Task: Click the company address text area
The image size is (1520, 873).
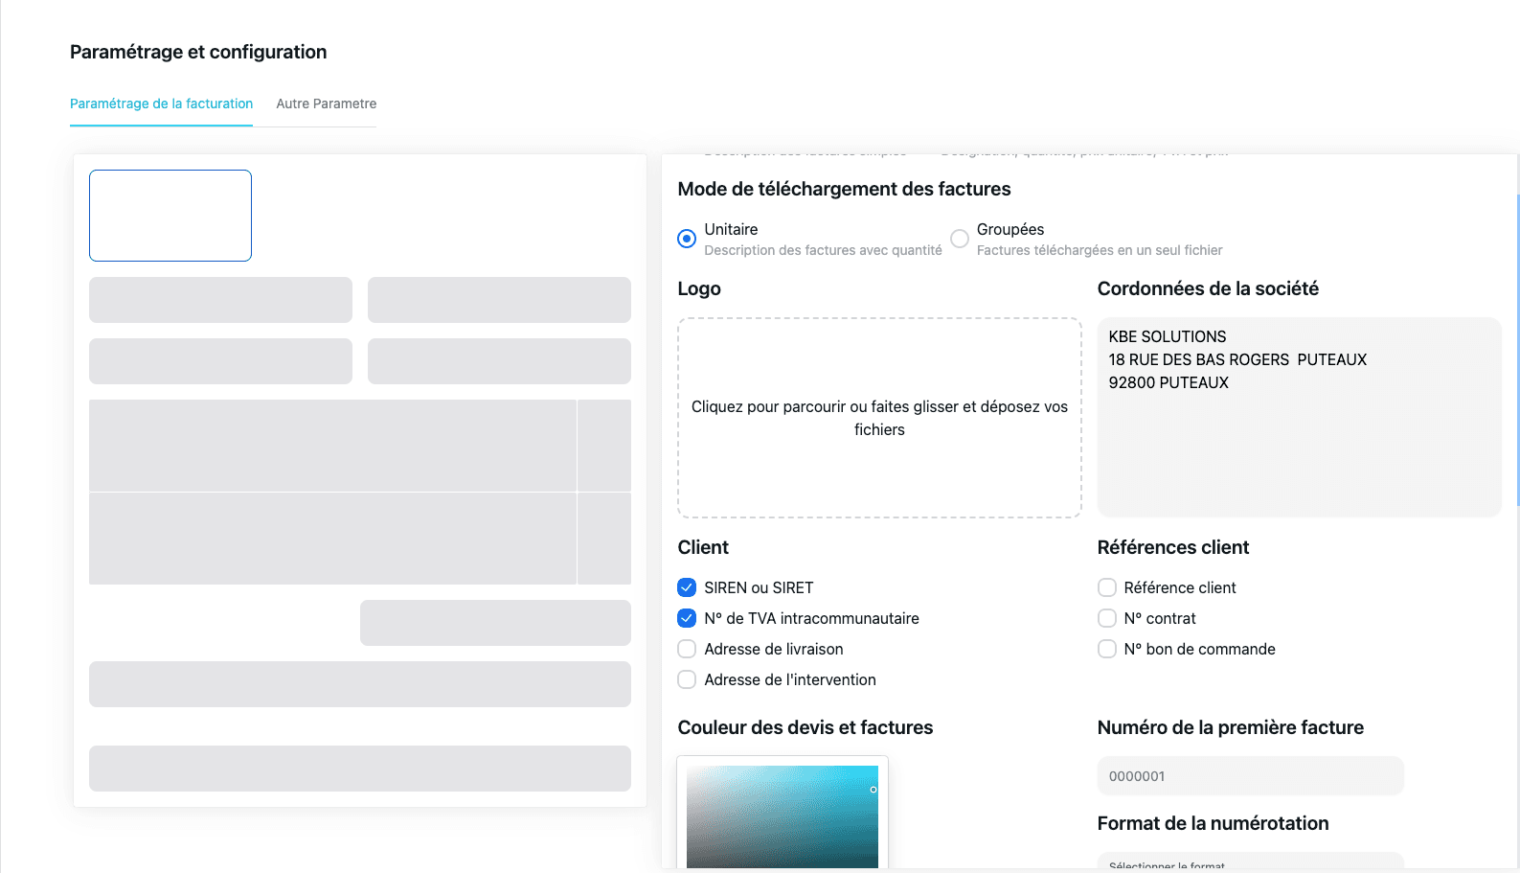Action: (x=1299, y=418)
